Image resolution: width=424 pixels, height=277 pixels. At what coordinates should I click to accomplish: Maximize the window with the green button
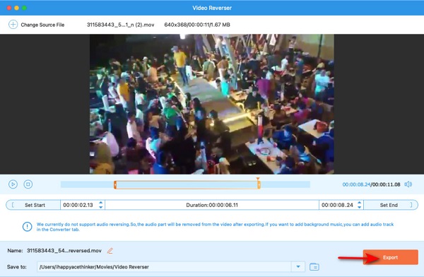pyautogui.click(x=24, y=8)
